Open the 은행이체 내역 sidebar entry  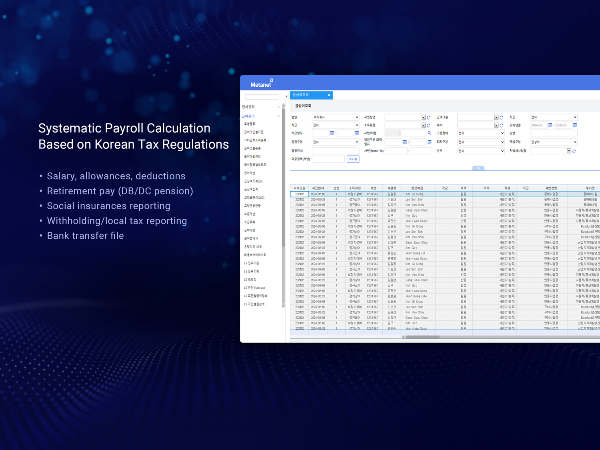(253, 246)
